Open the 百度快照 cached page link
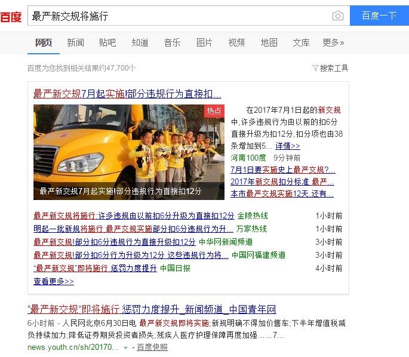This screenshot has width=409, height=357. [152, 347]
